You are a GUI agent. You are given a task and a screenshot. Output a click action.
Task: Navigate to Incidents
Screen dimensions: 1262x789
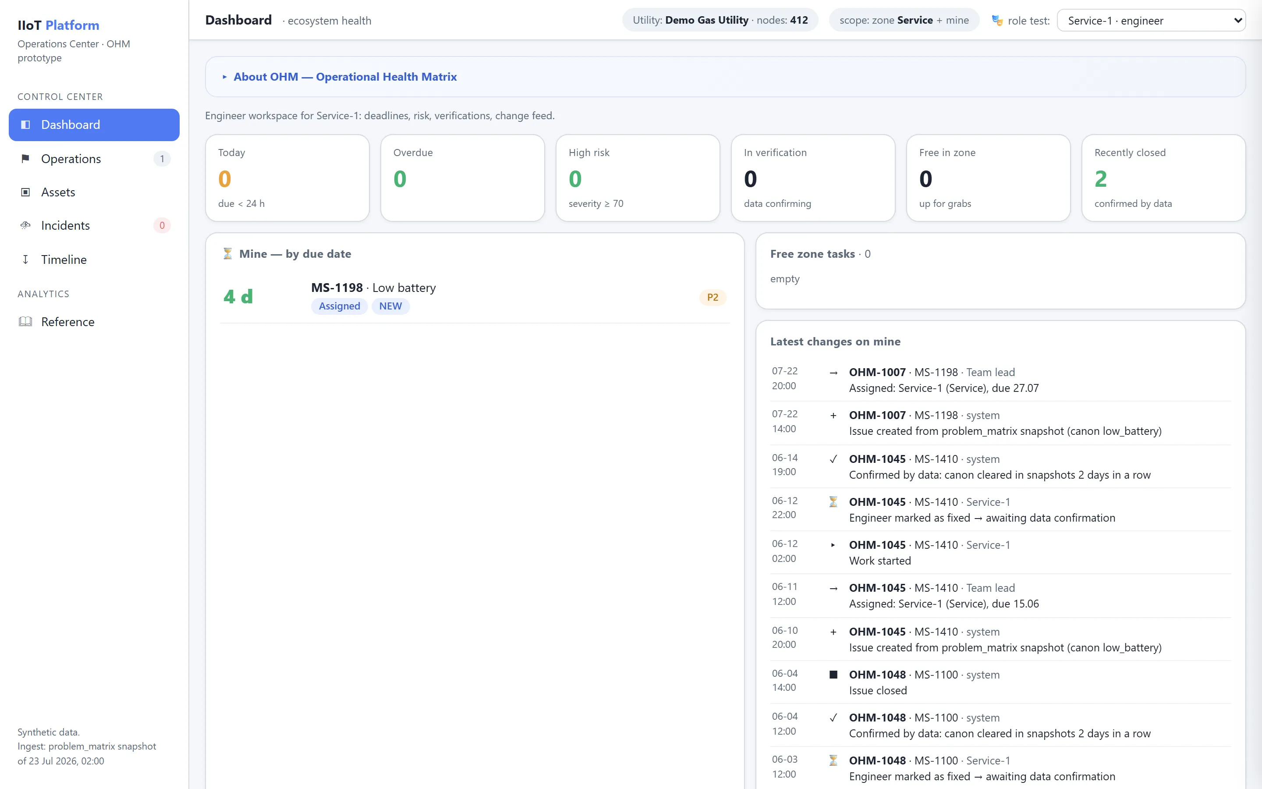(x=94, y=225)
